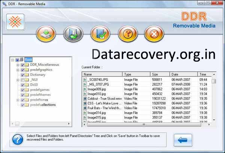Click the blue Back arrow button
Screen dimensions: 225x153
click(x=183, y=140)
